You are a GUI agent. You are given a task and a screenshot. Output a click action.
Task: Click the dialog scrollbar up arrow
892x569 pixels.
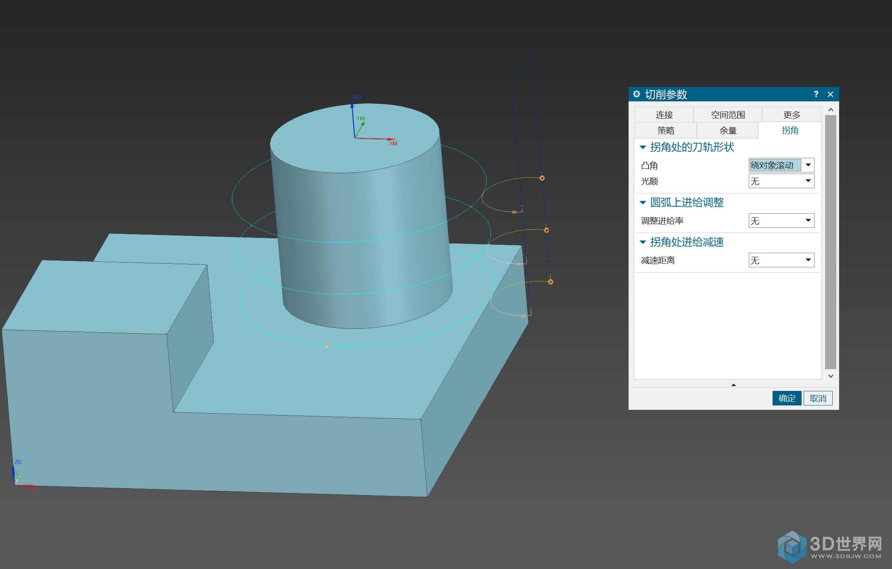pyautogui.click(x=831, y=110)
